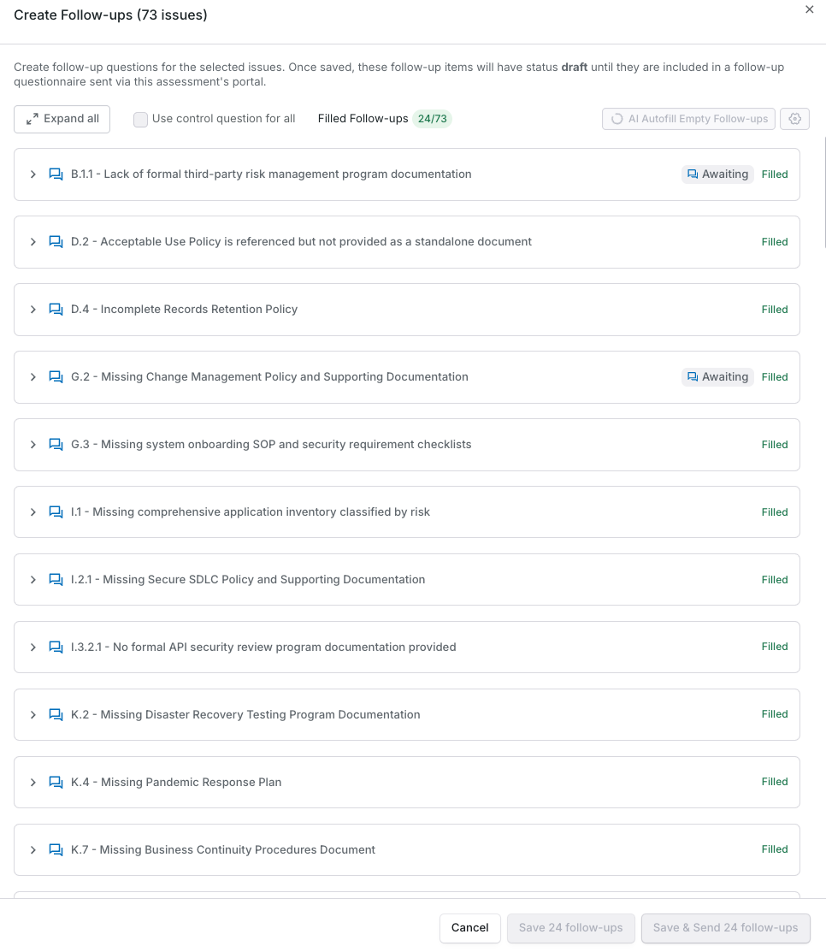Click the Filled status on the K.7 row
The width and height of the screenshot is (826, 952).
coord(775,849)
